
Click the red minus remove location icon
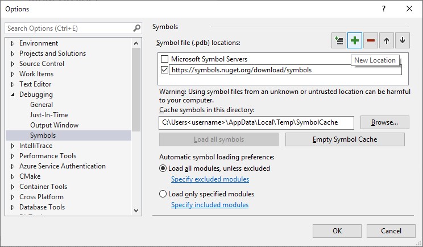(x=370, y=40)
